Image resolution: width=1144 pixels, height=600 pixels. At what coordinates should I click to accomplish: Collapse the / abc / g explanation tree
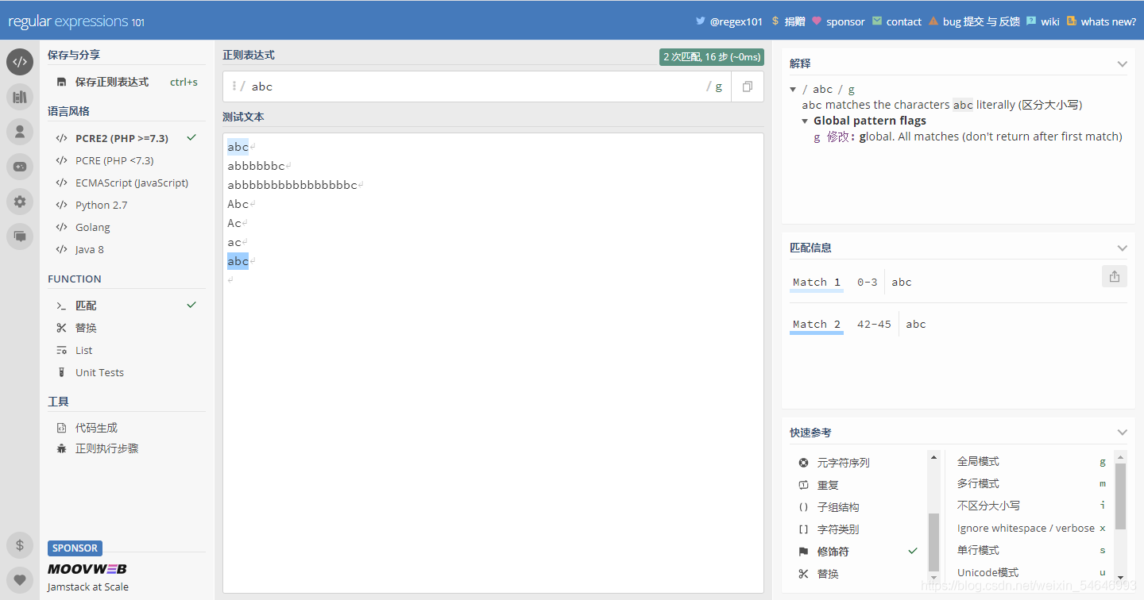(793, 90)
